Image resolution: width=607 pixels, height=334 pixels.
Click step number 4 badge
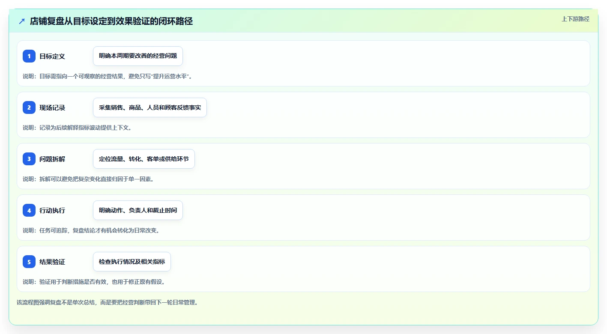coord(29,210)
